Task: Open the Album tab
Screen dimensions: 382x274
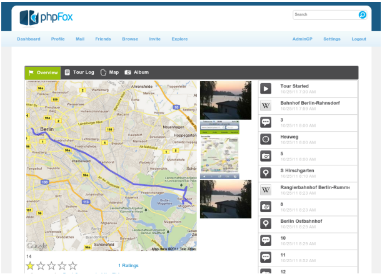Action: (x=137, y=72)
